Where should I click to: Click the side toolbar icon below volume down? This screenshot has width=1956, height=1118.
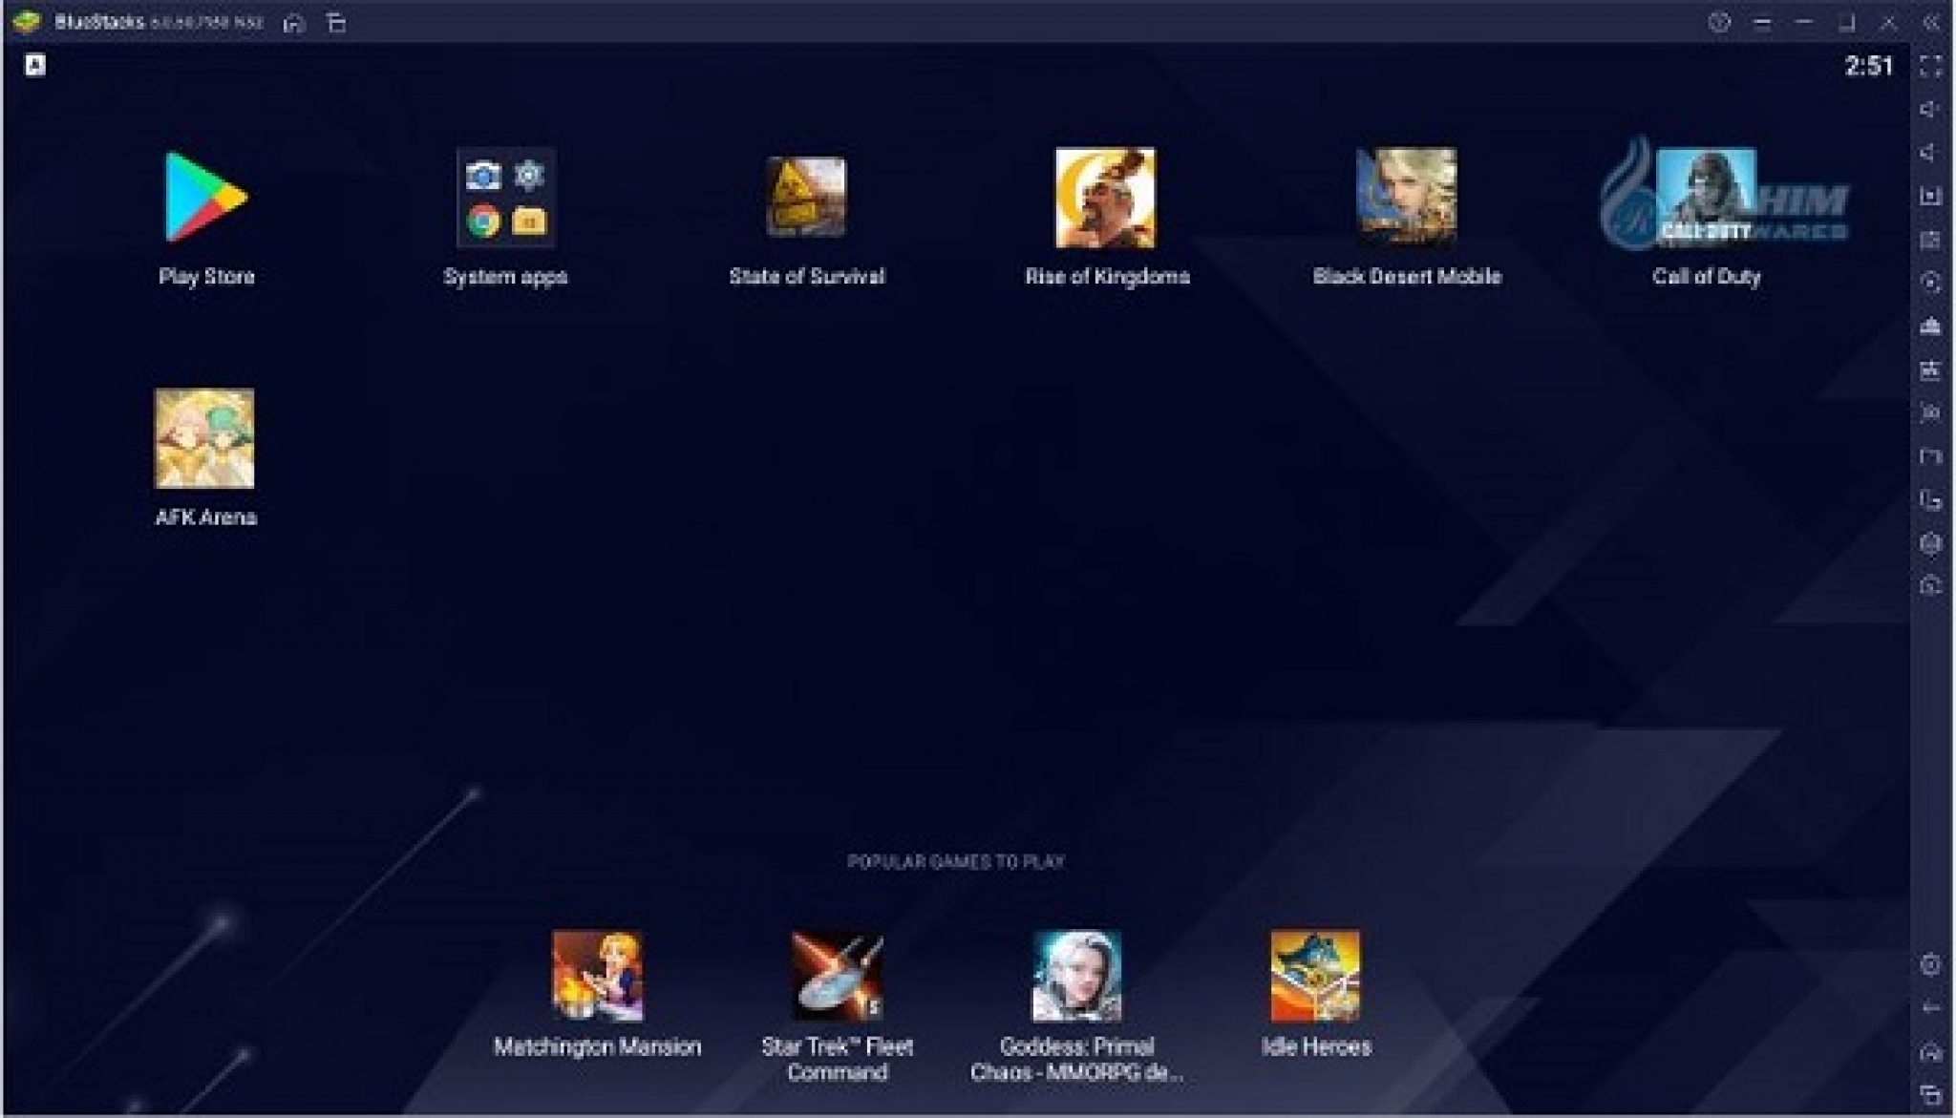click(x=1930, y=196)
